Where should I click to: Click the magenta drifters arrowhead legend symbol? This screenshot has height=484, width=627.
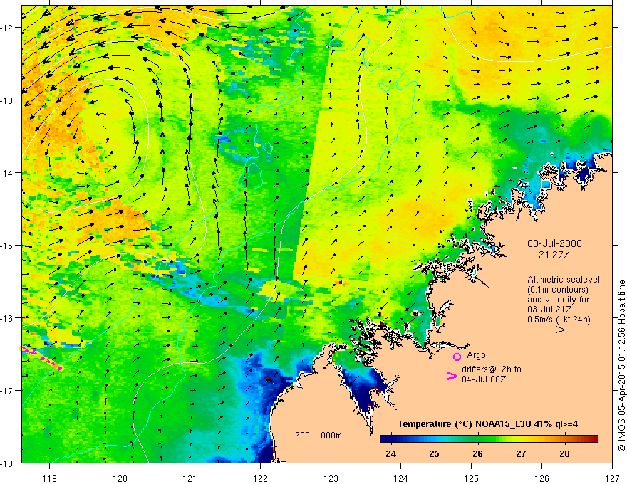[452, 376]
